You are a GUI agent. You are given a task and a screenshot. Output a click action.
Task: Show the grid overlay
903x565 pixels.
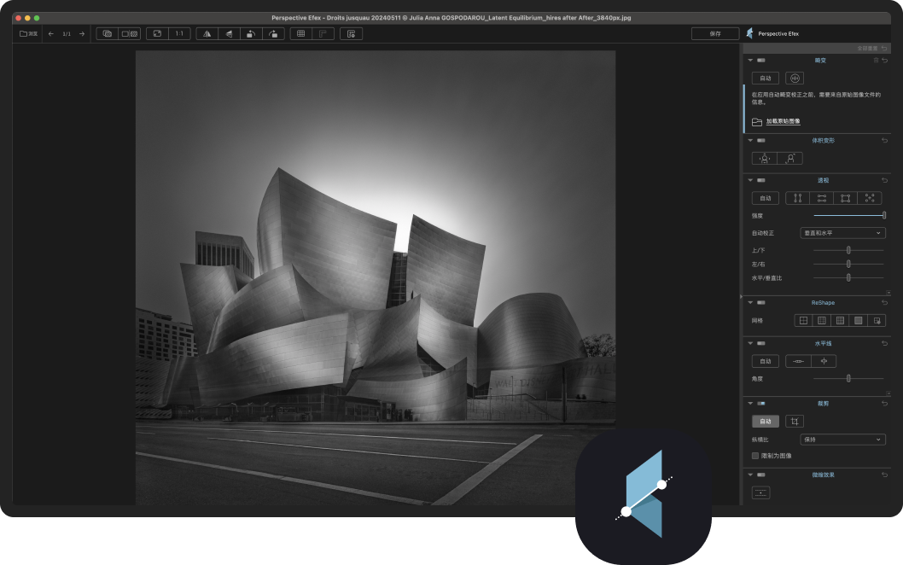click(x=300, y=34)
